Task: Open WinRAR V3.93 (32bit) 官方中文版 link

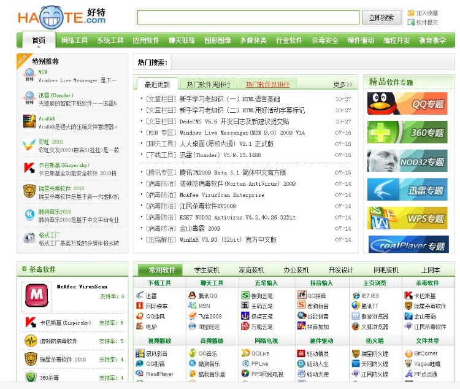Action: coord(228,239)
